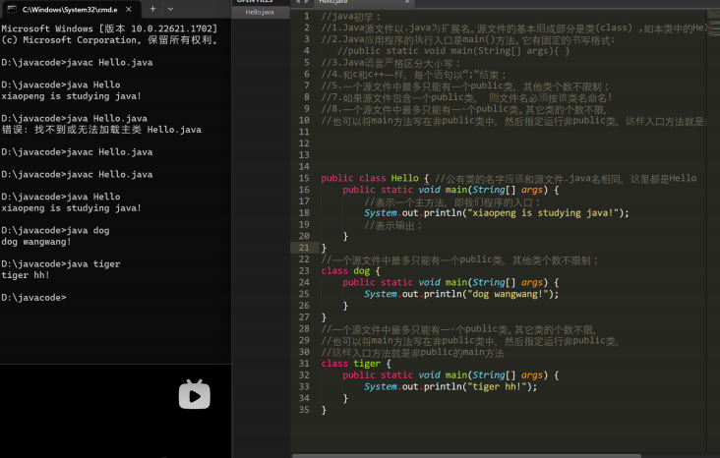Place cursor on "class tiger" declaration line
The width and height of the screenshot is (720, 458).
pos(349,364)
